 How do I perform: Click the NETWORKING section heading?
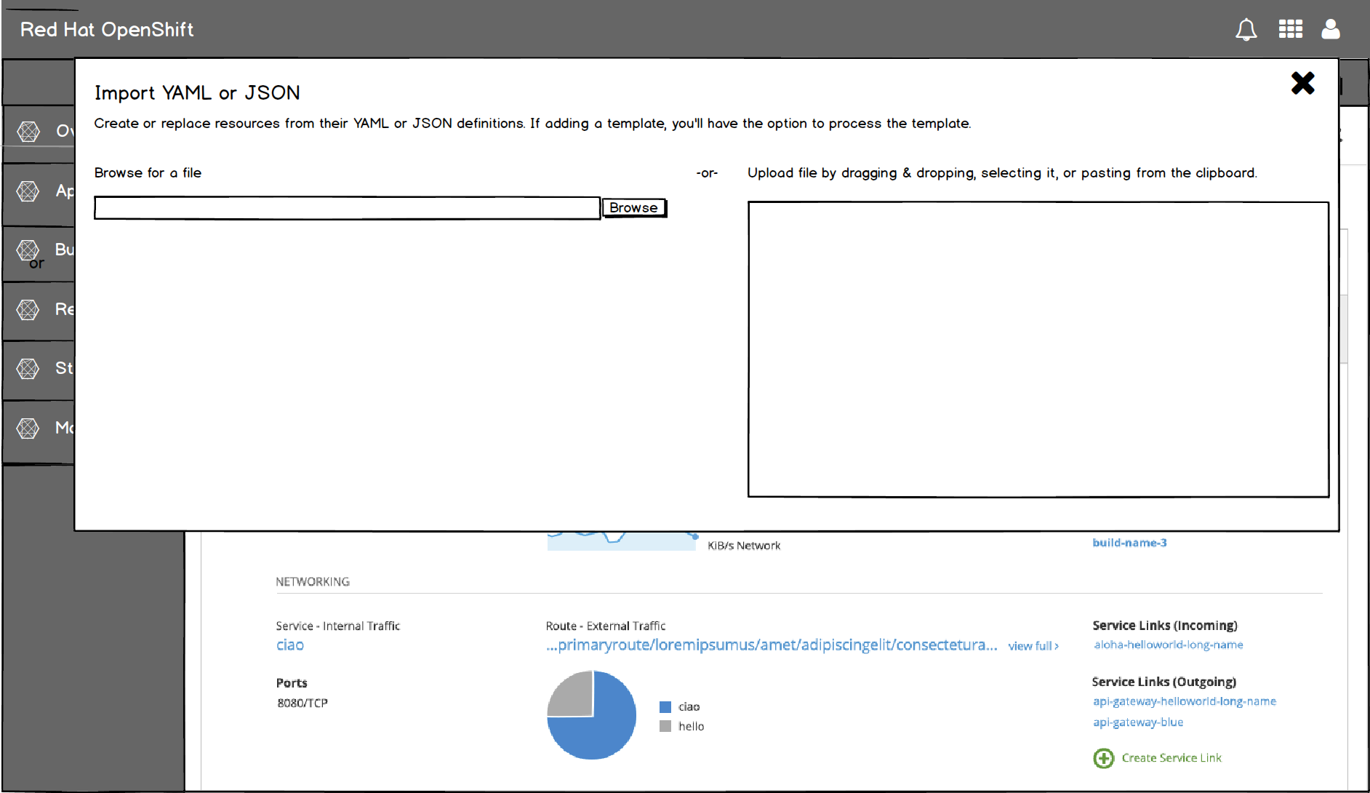click(x=313, y=582)
